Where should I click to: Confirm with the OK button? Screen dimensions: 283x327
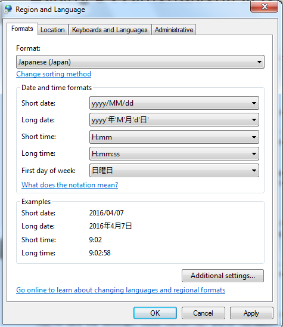[x=155, y=313]
